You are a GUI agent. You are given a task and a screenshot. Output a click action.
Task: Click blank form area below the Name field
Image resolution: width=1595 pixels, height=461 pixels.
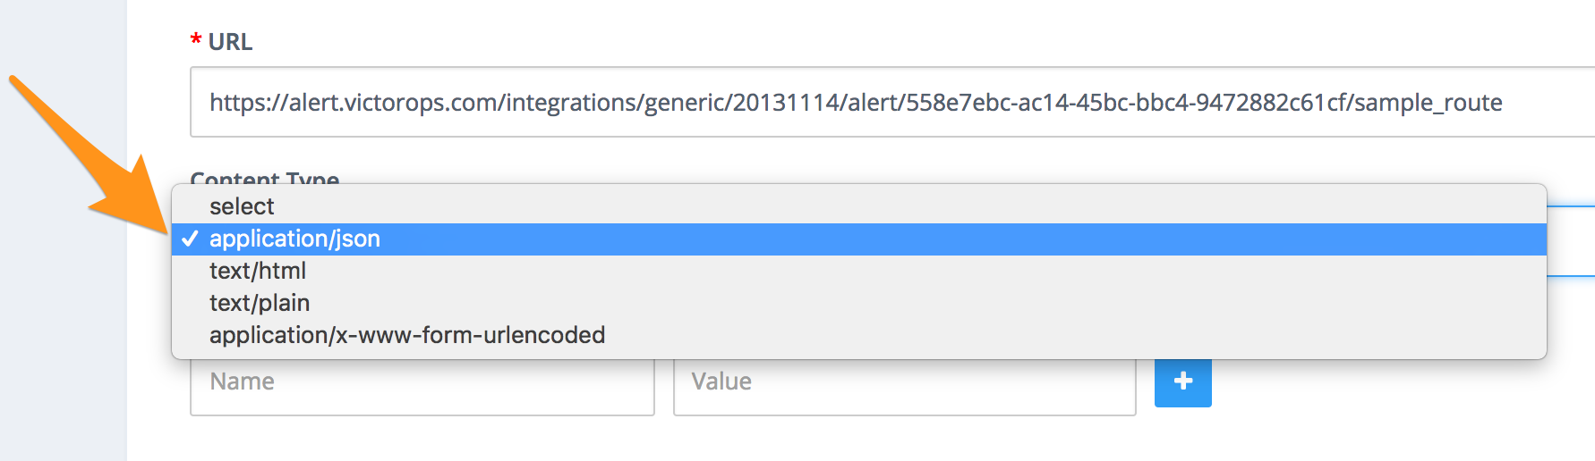pyautogui.click(x=422, y=439)
